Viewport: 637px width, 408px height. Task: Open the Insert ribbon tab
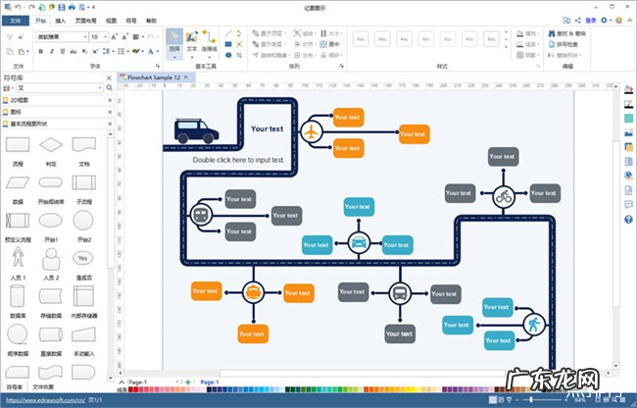click(62, 20)
